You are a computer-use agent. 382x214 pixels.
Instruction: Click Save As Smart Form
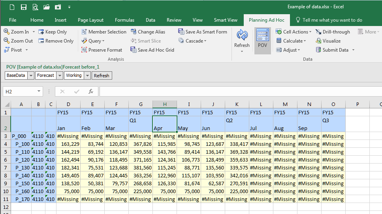click(x=202, y=32)
